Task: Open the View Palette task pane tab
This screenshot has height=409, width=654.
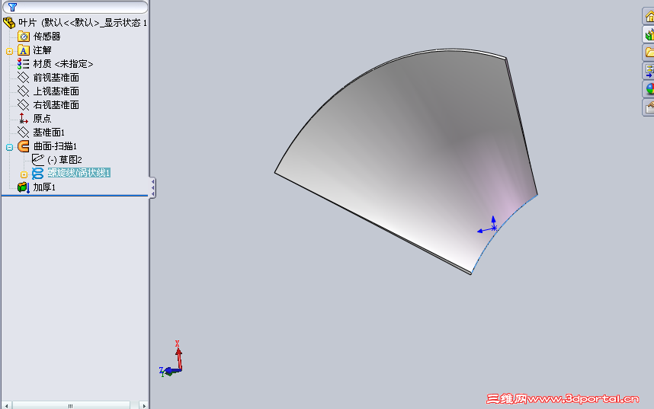Action: click(x=648, y=71)
